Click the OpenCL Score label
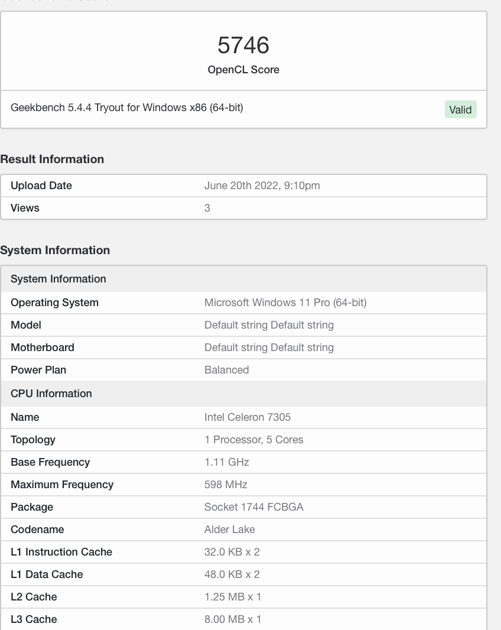This screenshot has height=630, width=501. click(x=243, y=70)
